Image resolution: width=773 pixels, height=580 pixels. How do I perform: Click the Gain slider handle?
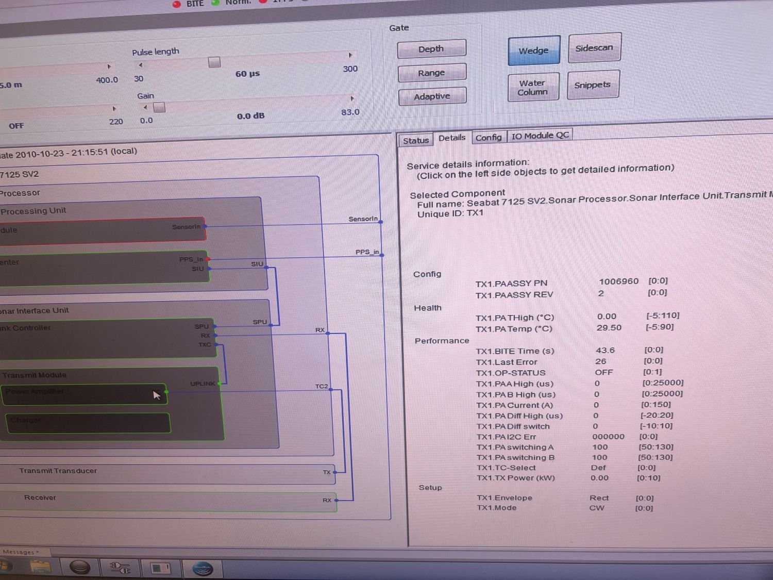click(x=159, y=107)
